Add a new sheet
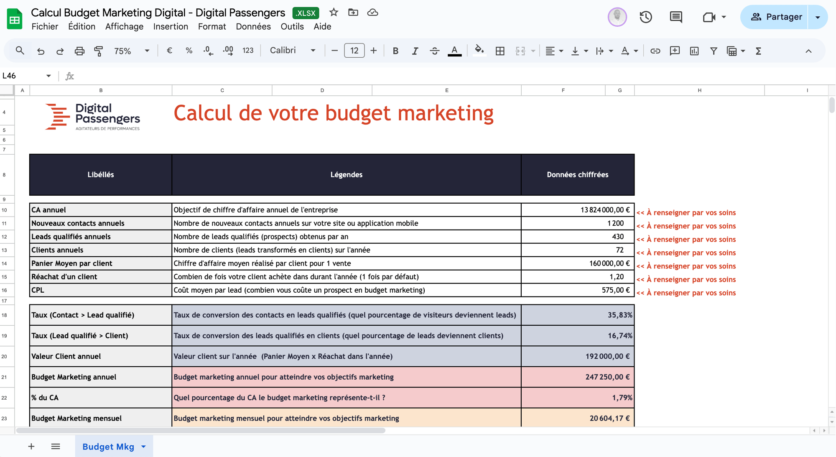Image resolution: width=836 pixels, height=457 pixels. coord(31,447)
